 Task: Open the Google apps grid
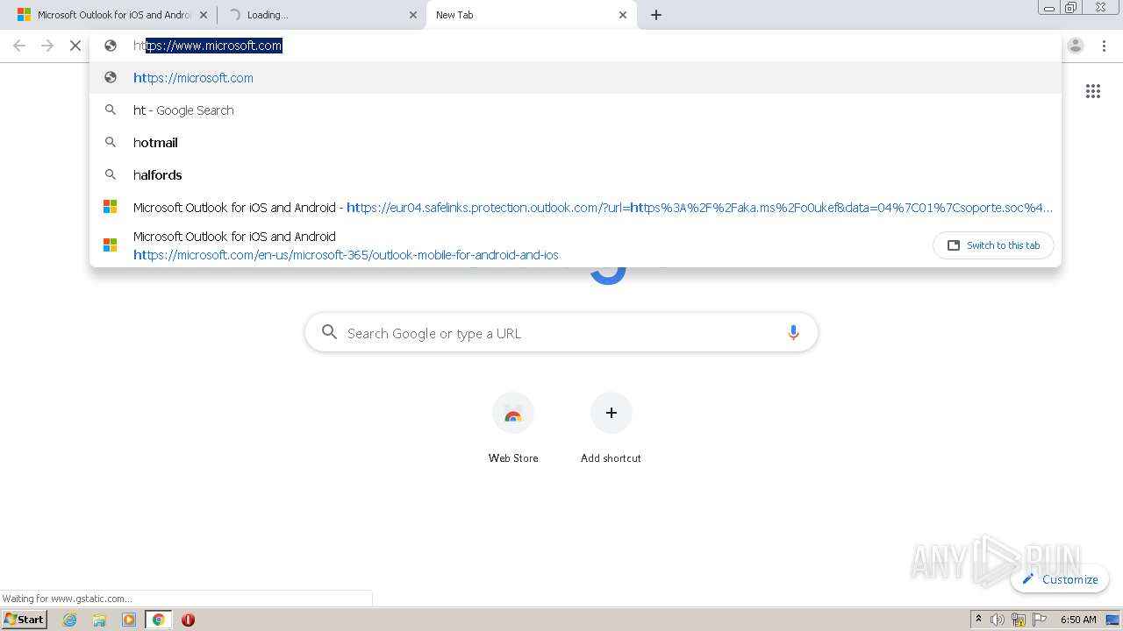(x=1093, y=91)
